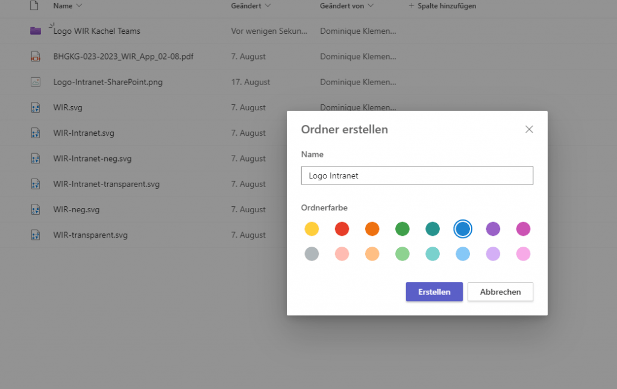Click inside the folder Name input field
Image resolution: width=617 pixels, height=389 pixels.
tap(417, 176)
